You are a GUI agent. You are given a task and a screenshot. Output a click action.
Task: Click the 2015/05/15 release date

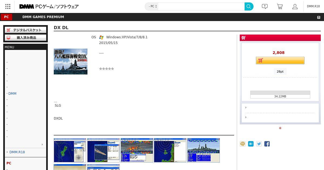(x=108, y=43)
